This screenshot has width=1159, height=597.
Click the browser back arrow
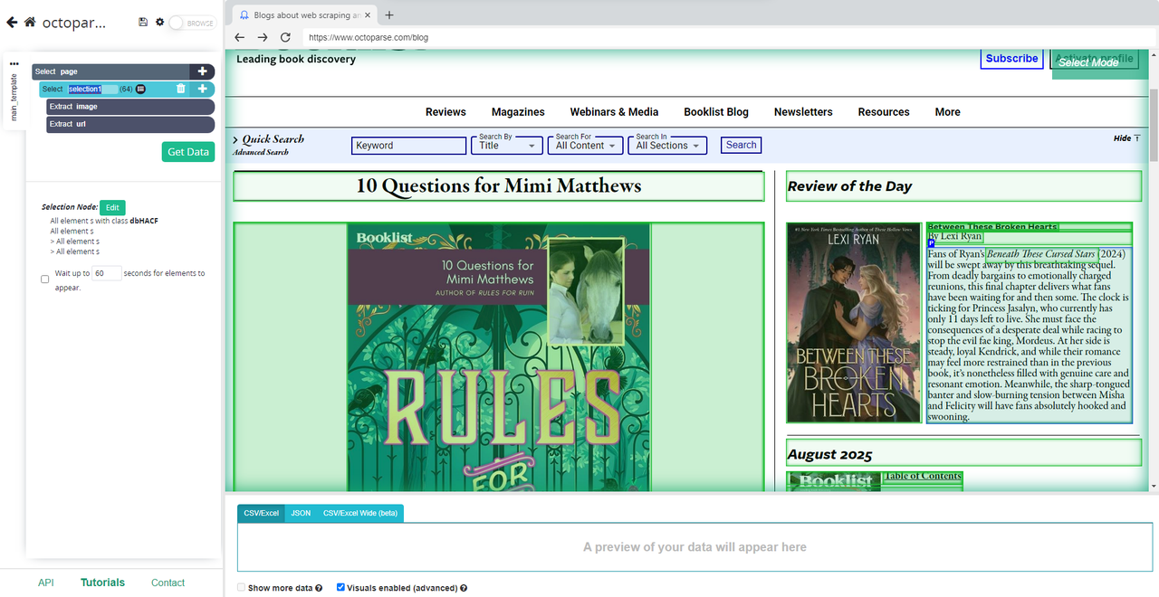coord(239,37)
